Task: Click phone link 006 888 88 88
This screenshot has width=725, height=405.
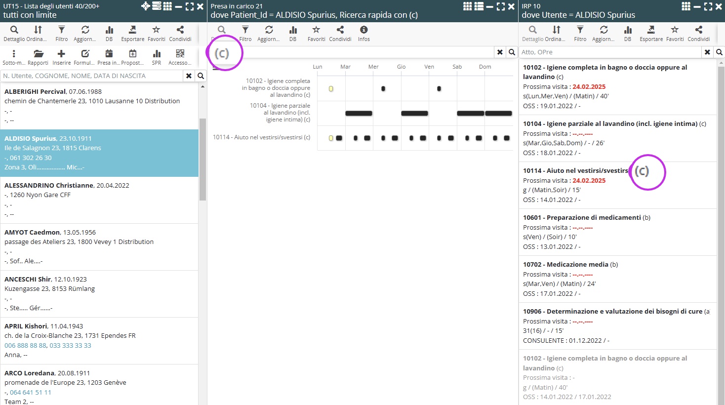Action: click(x=25, y=345)
